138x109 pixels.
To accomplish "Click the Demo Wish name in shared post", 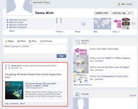I will coord(16,66).
